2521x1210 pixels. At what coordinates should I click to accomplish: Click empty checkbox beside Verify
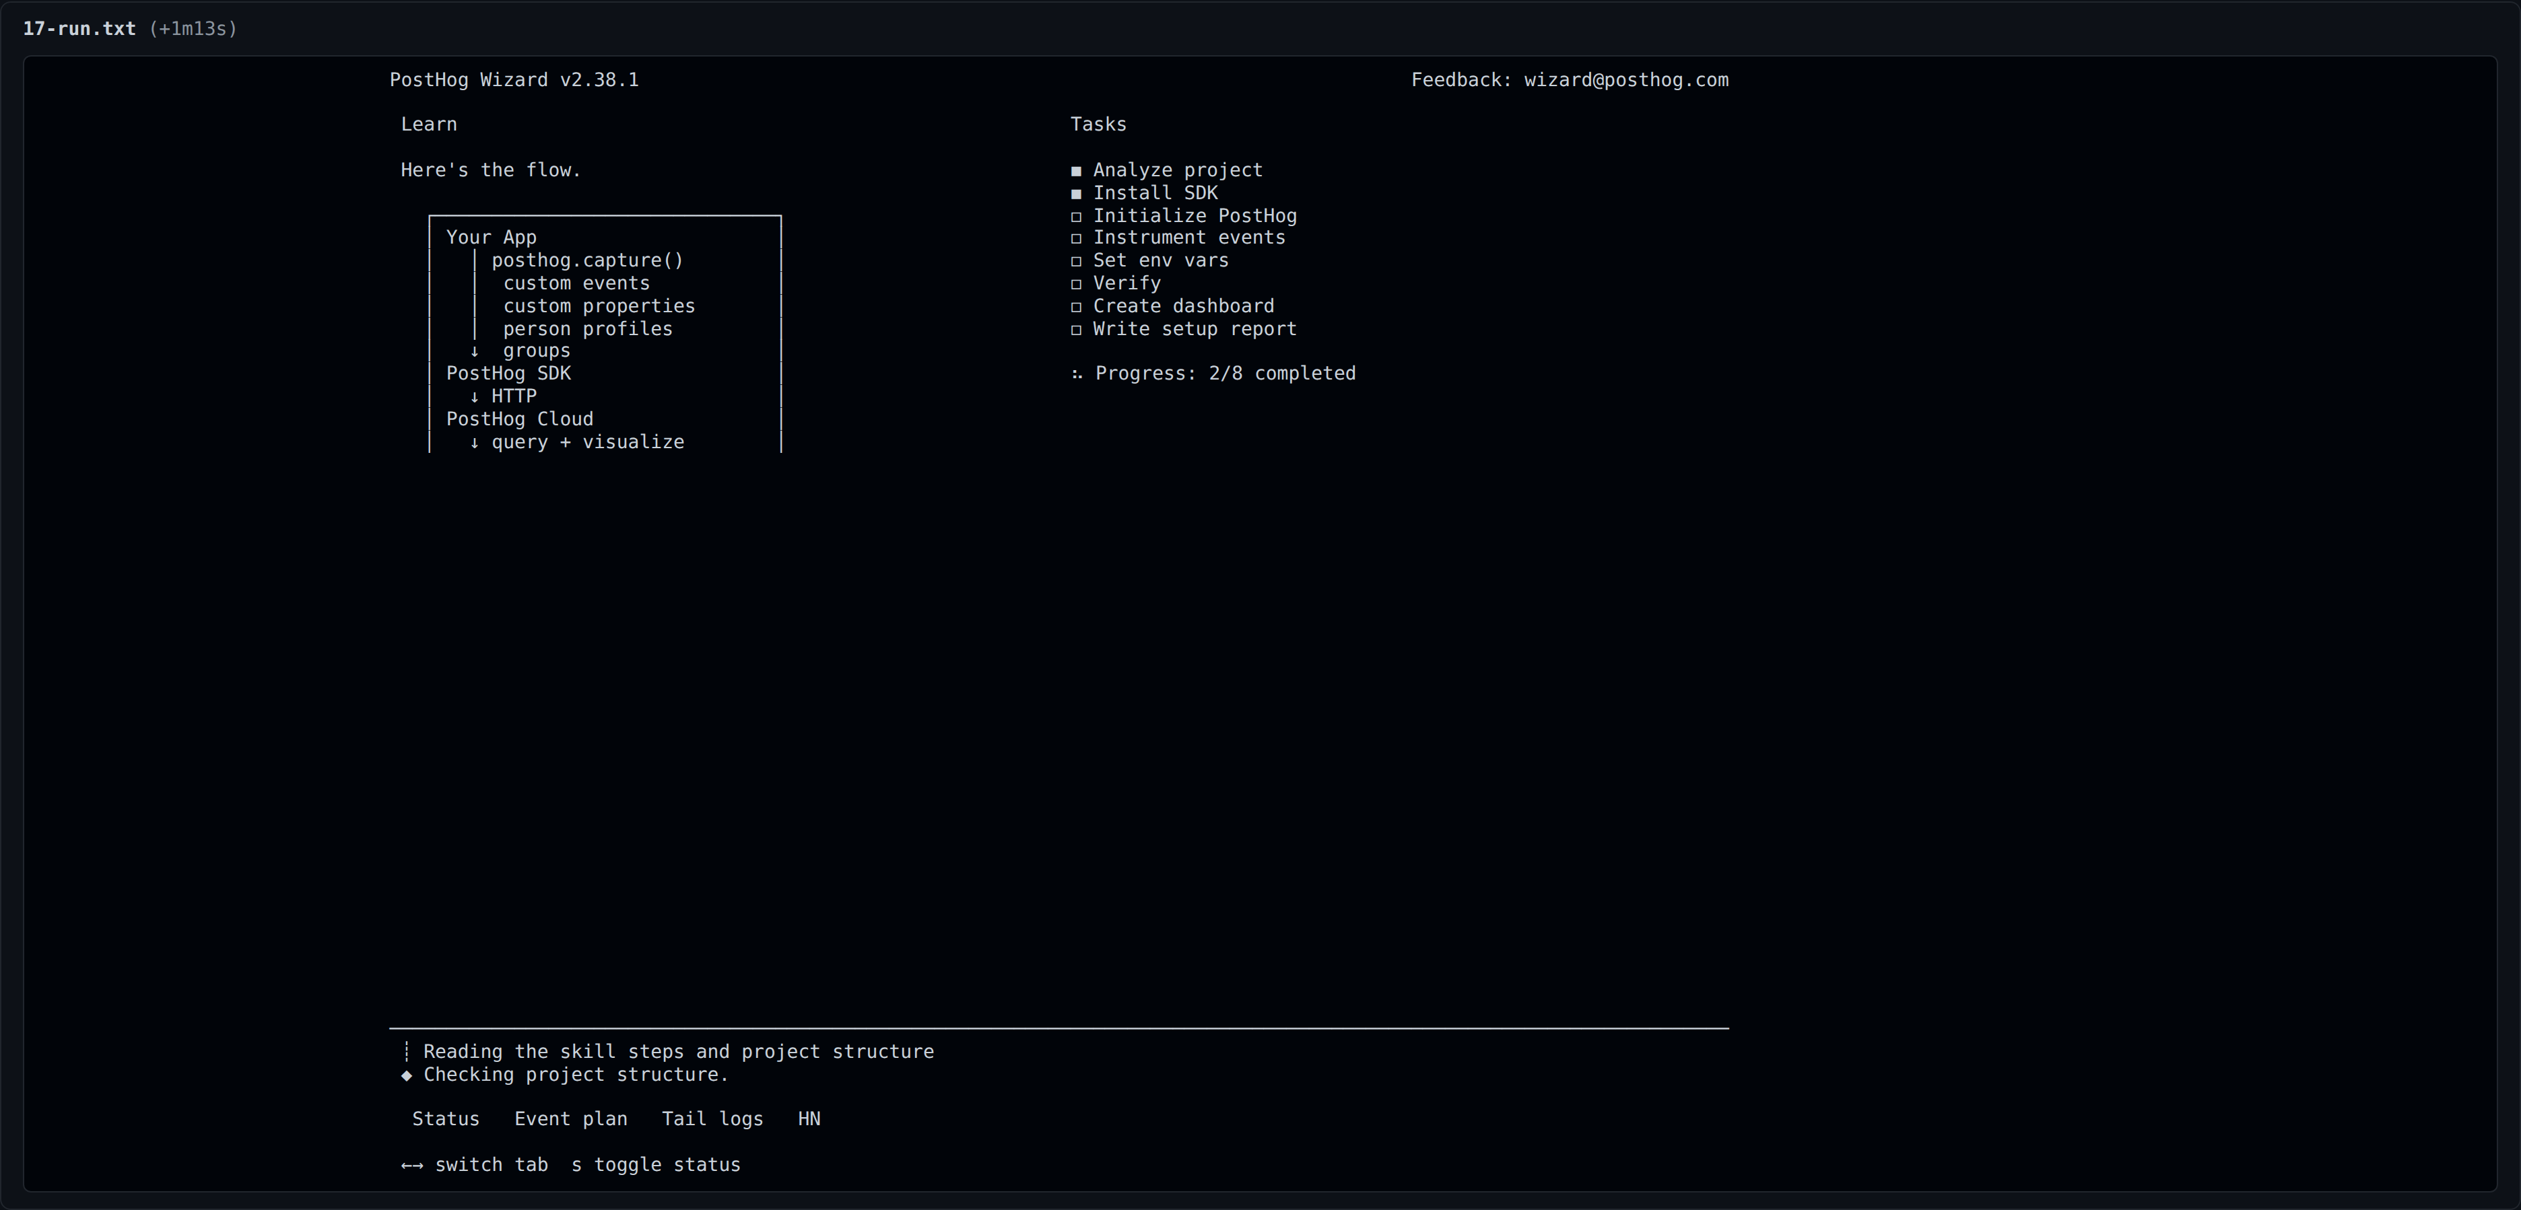[1077, 284]
